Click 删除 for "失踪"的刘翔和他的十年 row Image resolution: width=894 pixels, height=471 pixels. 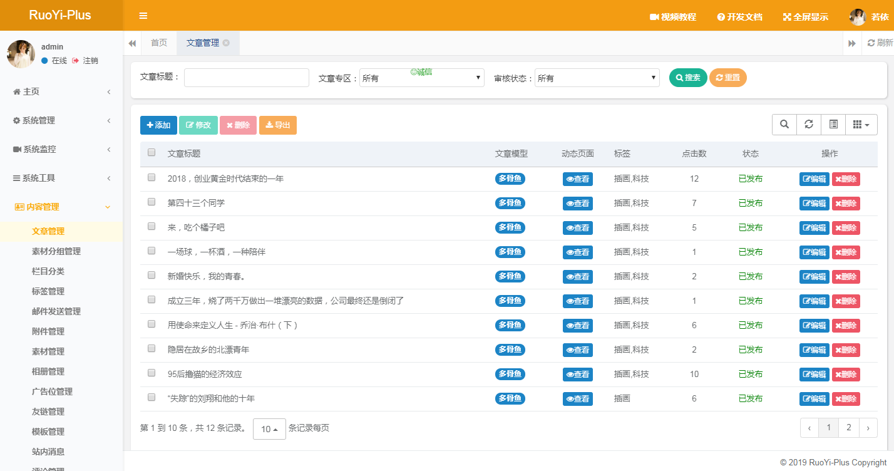tap(846, 399)
